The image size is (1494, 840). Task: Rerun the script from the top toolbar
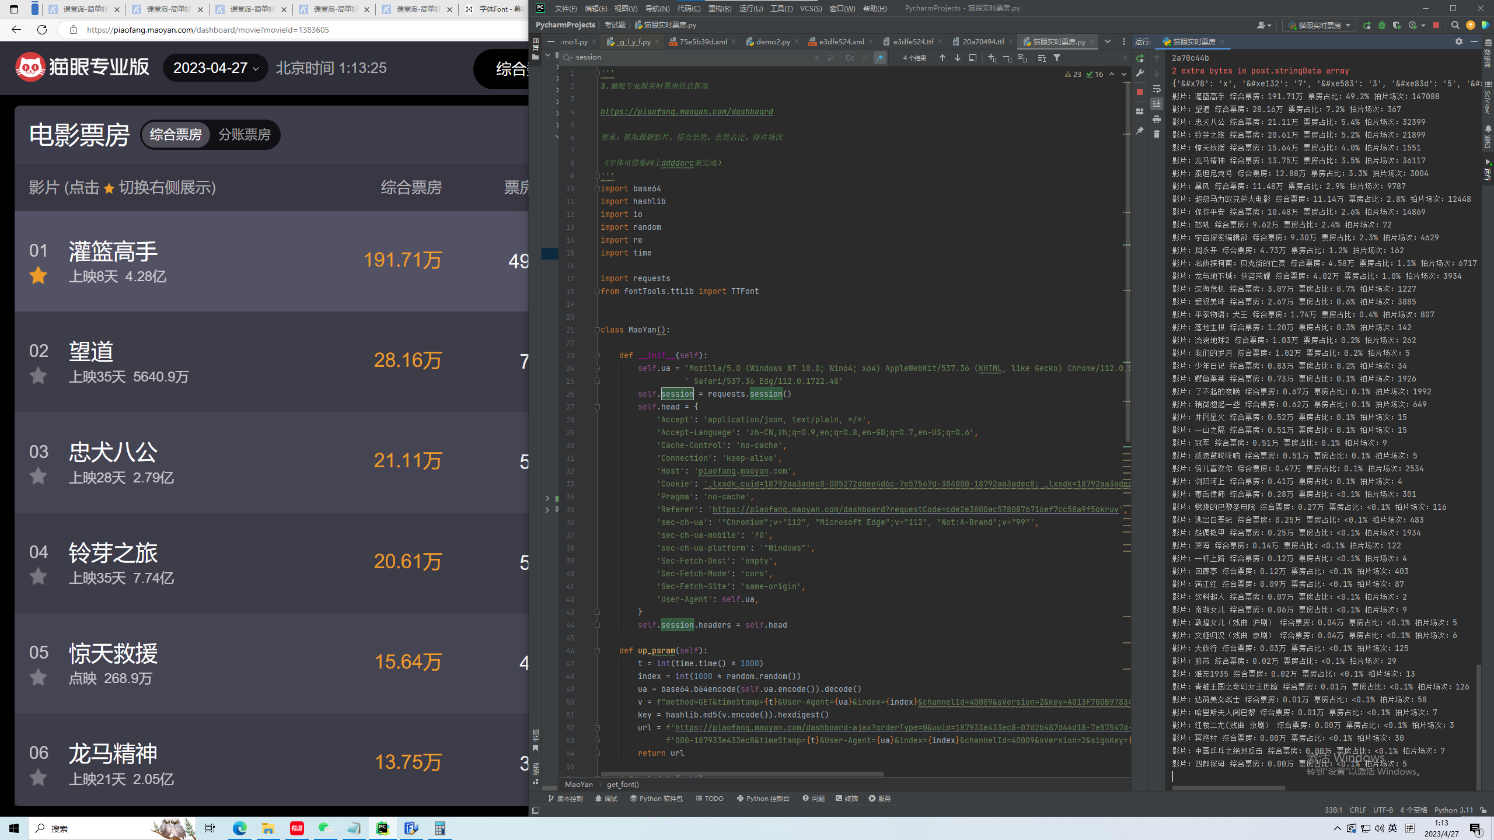tap(1367, 25)
